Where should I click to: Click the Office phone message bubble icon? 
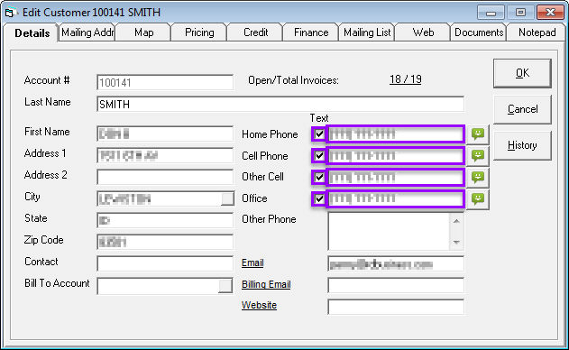pyautogui.click(x=478, y=199)
